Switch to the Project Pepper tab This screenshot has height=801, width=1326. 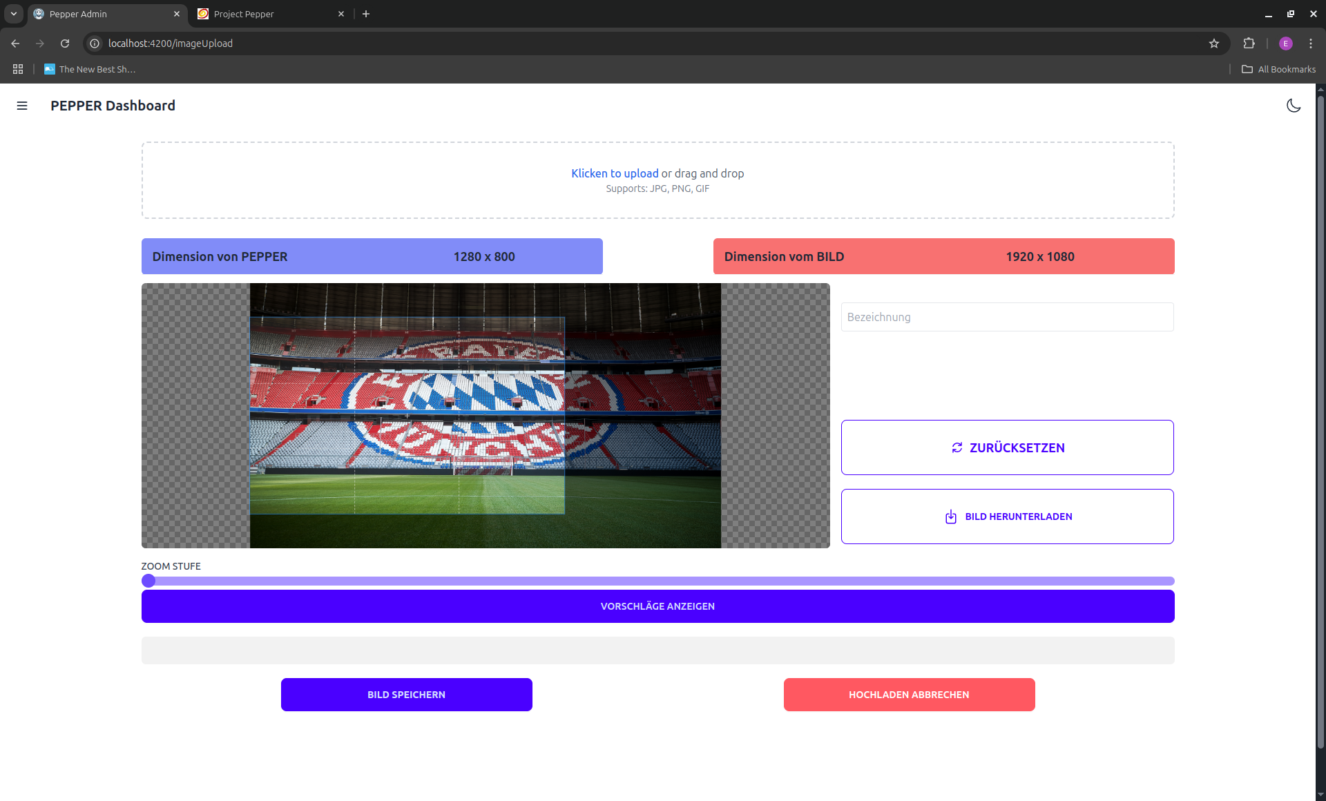269,14
